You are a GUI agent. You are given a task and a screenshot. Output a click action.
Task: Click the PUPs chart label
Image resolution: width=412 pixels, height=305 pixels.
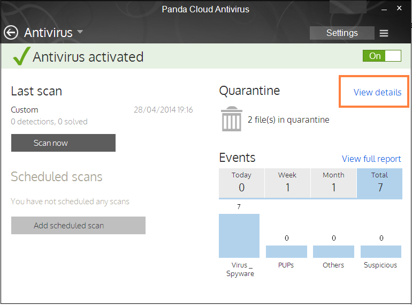click(286, 265)
